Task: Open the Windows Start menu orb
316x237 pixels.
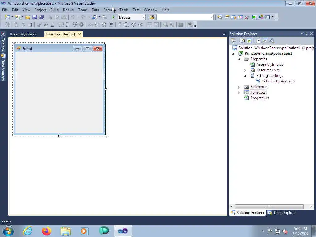Action: point(8,231)
